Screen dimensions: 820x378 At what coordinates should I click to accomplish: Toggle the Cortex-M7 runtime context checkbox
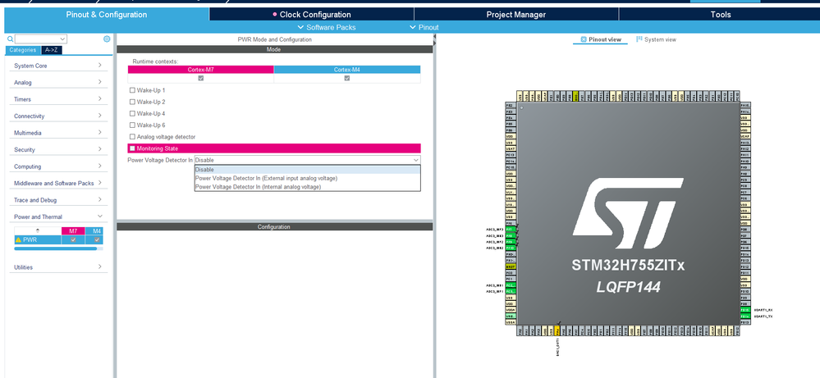201,79
